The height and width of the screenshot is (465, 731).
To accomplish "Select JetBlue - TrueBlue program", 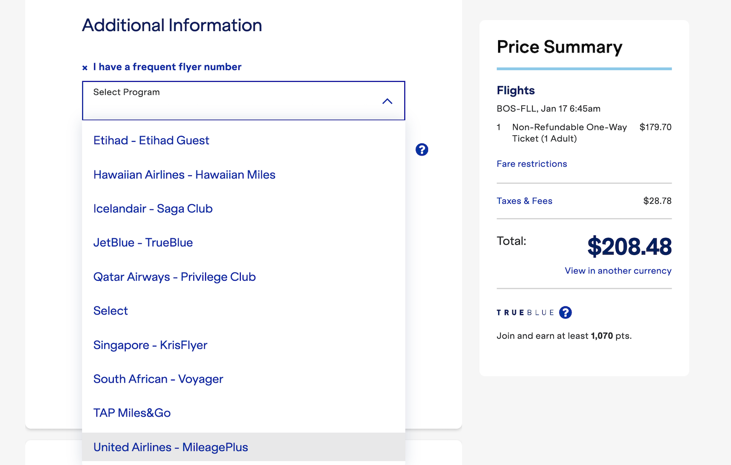I will point(143,242).
